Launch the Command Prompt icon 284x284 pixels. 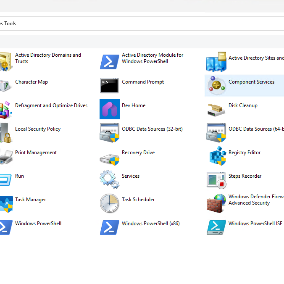(109, 85)
